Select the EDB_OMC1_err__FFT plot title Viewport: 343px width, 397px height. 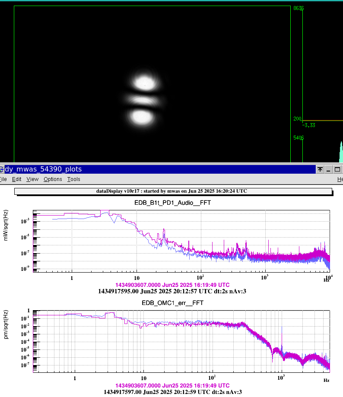point(173,303)
